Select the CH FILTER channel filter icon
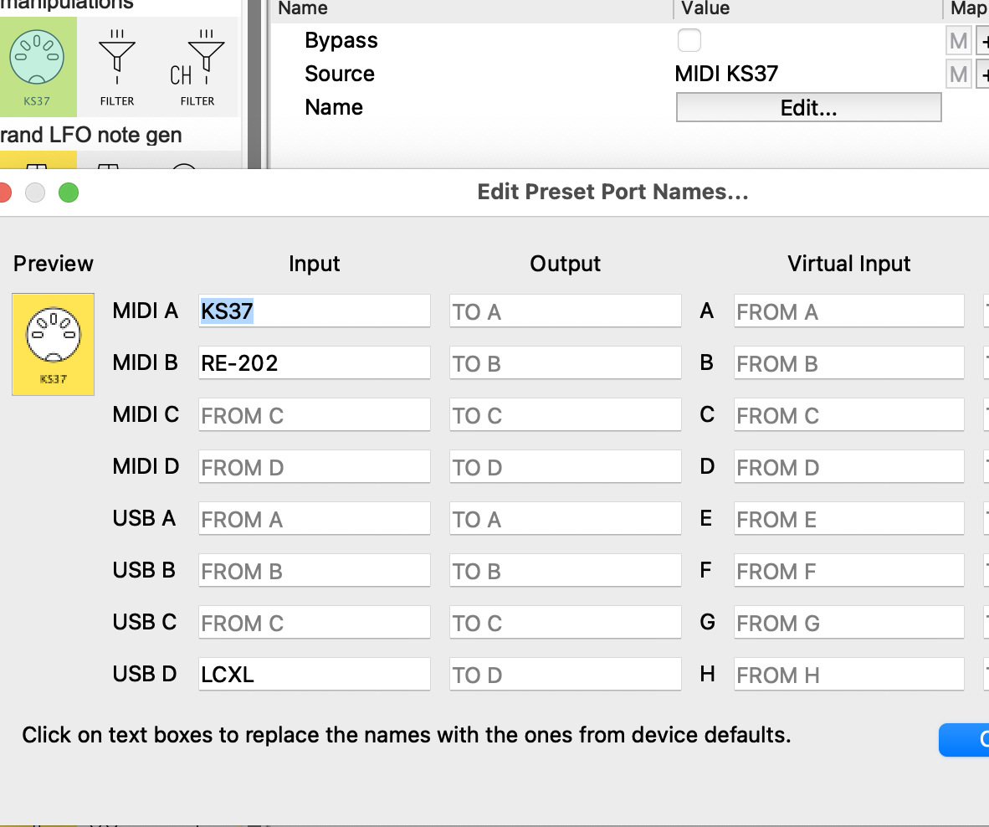The width and height of the screenshot is (989, 827). (x=197, y=67)
